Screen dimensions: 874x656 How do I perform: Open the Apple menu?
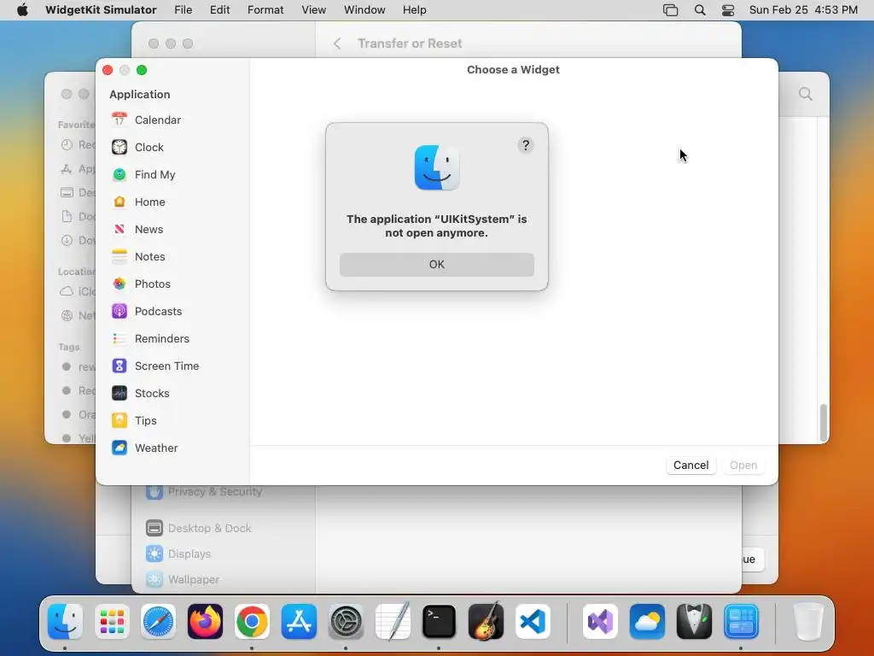[22, 10]
